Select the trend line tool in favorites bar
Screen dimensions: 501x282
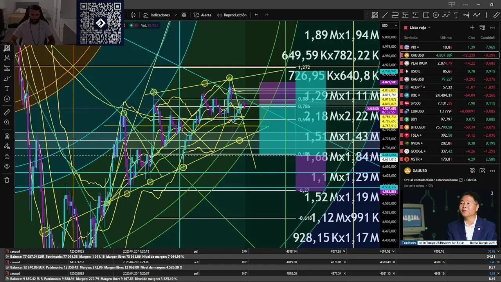385,15
